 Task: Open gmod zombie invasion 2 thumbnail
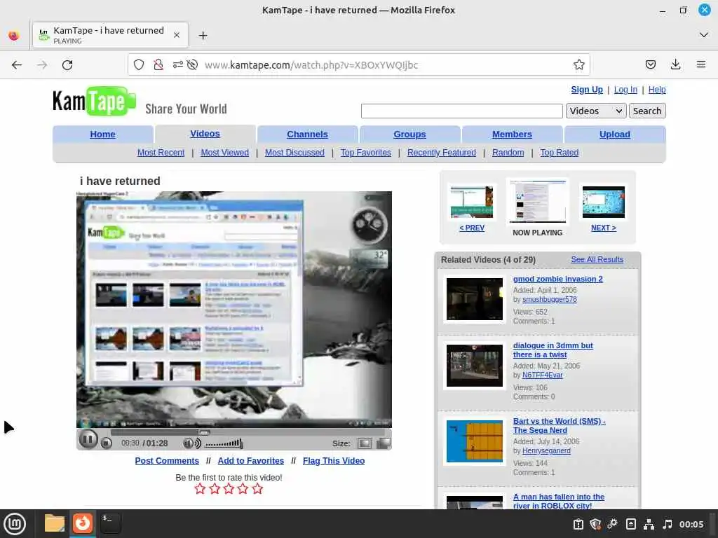(475, 299)
